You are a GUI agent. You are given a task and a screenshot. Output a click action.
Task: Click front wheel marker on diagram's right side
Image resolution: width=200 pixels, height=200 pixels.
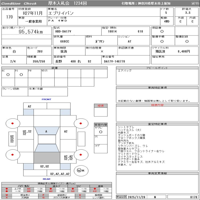81,123
